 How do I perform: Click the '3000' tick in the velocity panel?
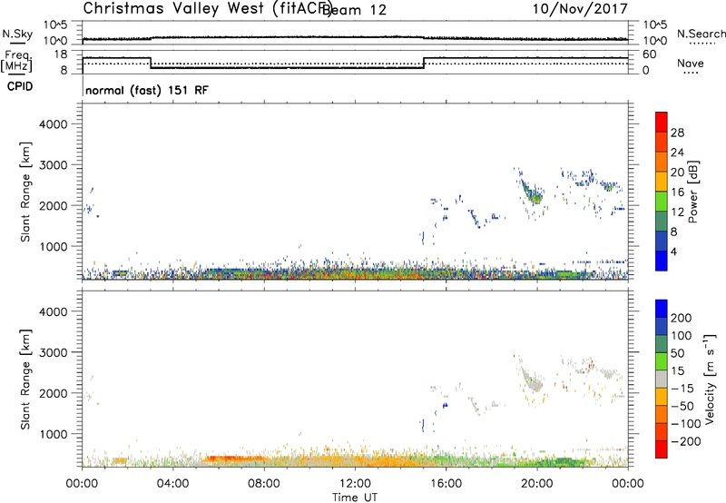point(54,352)
